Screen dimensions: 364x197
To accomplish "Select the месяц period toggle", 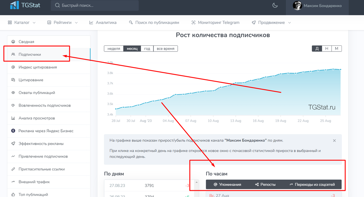I will (132, 48).
